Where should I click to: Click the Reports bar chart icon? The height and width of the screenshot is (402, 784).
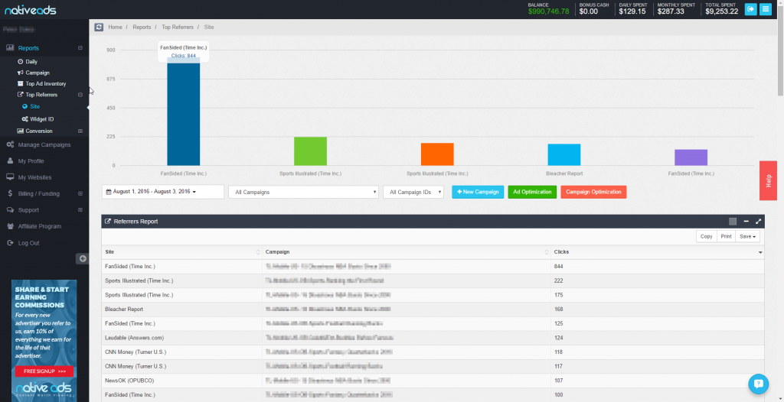10,48
